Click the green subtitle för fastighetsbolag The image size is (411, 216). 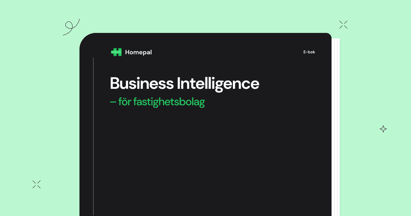158,102
